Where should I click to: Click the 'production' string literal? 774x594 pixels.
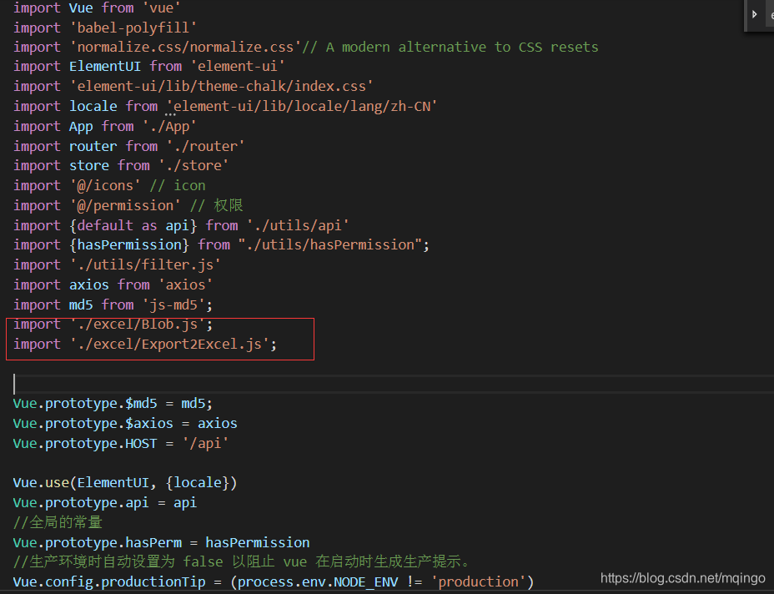pyautogui.click(x=478, y=582)
